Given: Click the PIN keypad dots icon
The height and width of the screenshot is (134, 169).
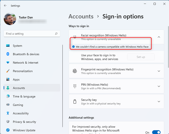Looking at the screenshot, I should (75, 86).
